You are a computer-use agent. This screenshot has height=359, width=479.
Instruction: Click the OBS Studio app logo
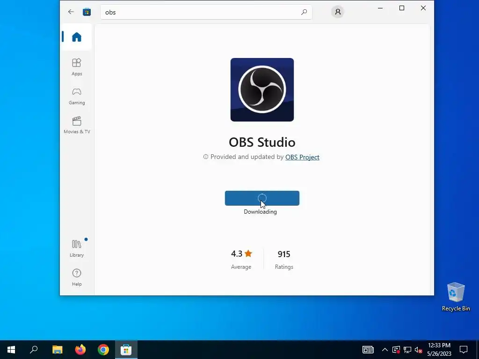[262, 90]
